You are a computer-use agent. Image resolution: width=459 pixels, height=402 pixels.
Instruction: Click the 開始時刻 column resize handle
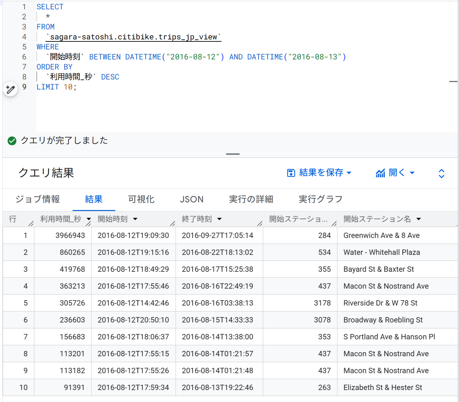(173, 223)
